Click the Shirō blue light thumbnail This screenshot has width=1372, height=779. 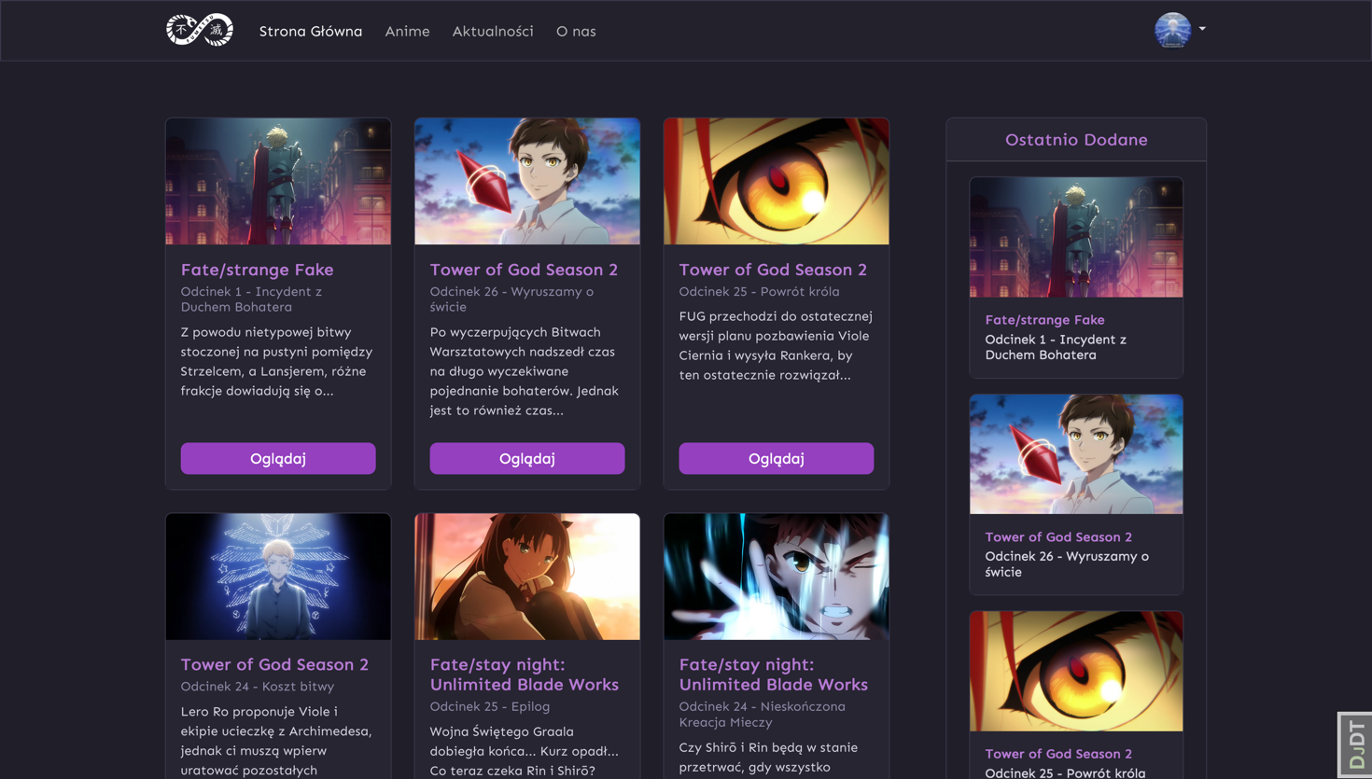[x=777, y=577]
